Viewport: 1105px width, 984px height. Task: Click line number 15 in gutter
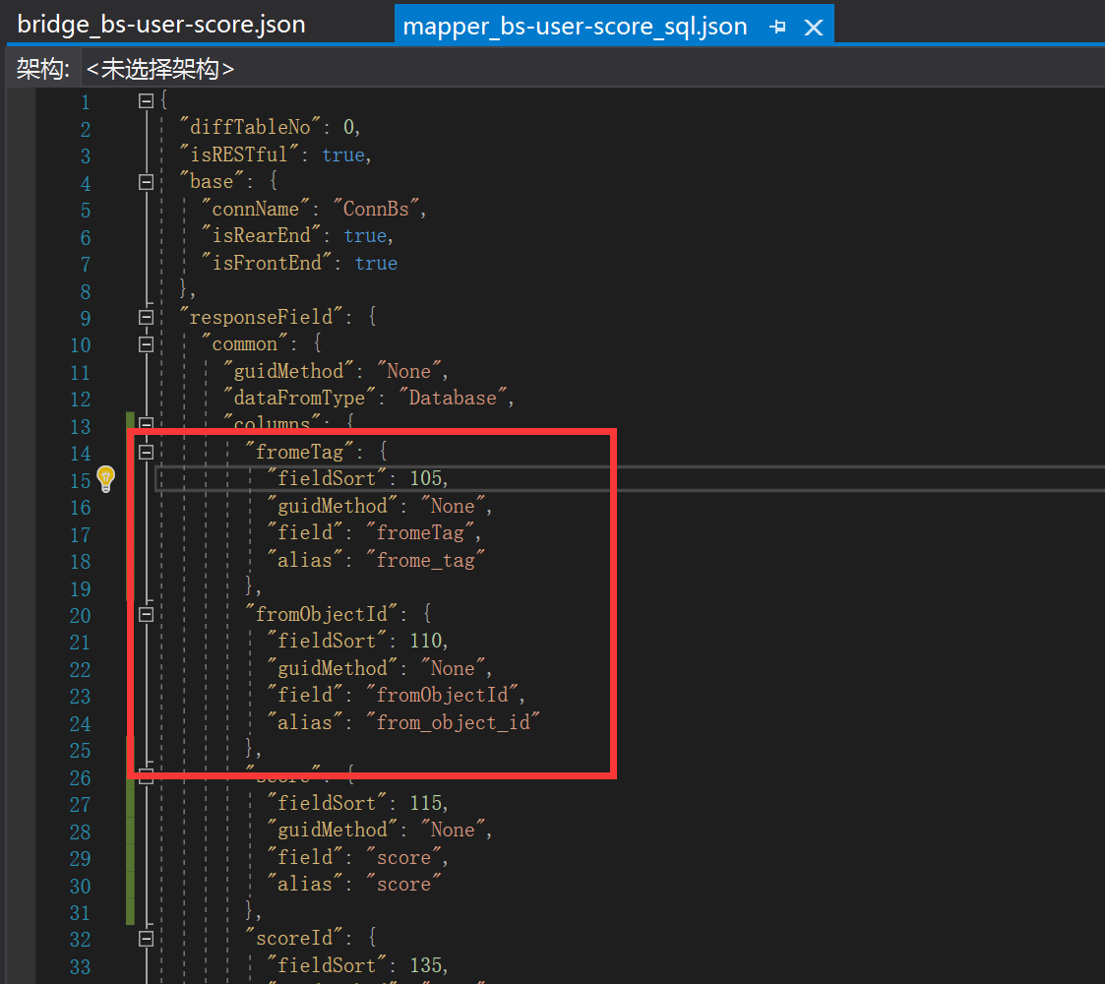point(81,481)
